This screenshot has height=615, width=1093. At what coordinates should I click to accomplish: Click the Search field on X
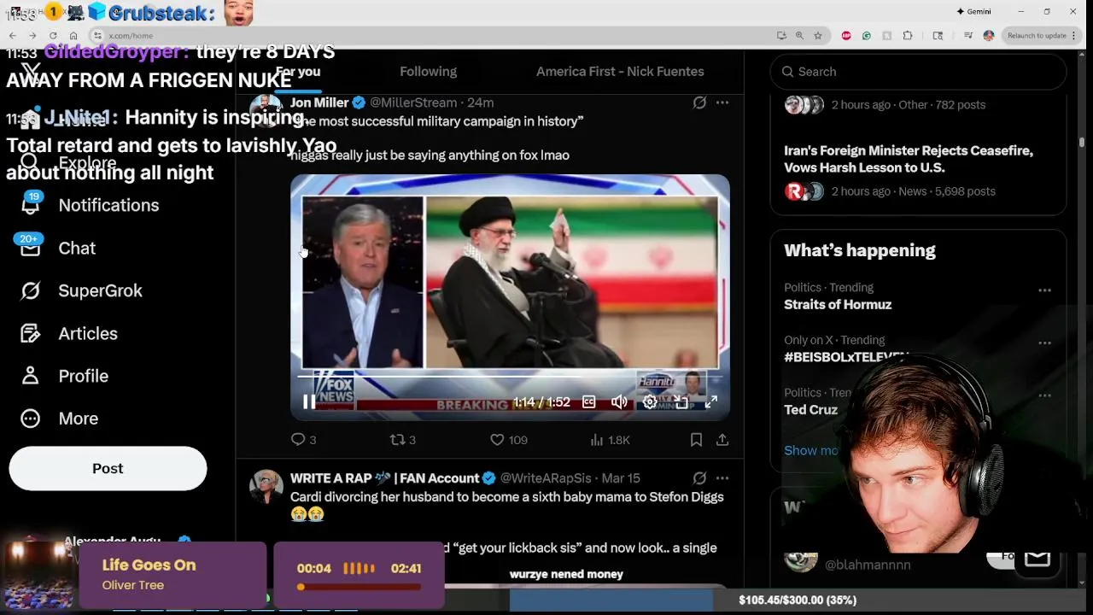pyautogui.click(x=918, y=72)
